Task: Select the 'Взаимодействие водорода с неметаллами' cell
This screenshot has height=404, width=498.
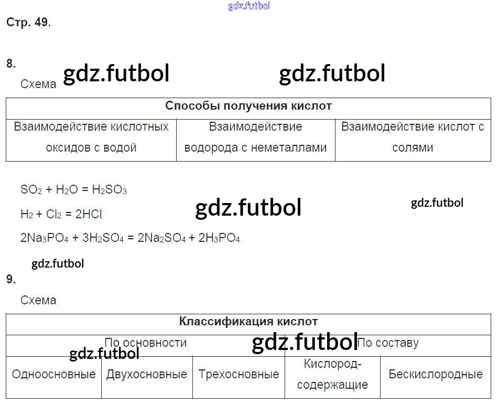Action: tap(255, 137)
